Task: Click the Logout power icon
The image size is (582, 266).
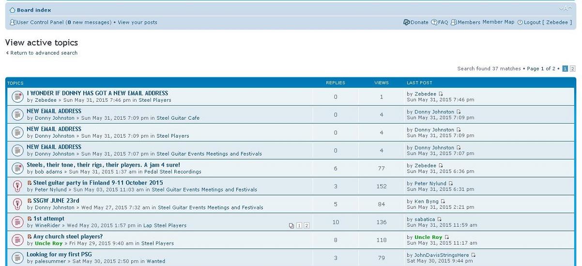Action: tap(520, 22)
